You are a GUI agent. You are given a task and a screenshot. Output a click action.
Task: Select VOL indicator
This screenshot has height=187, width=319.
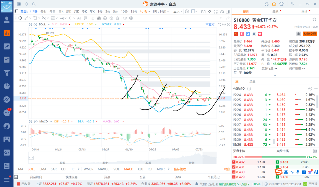(x=116, y=169)
